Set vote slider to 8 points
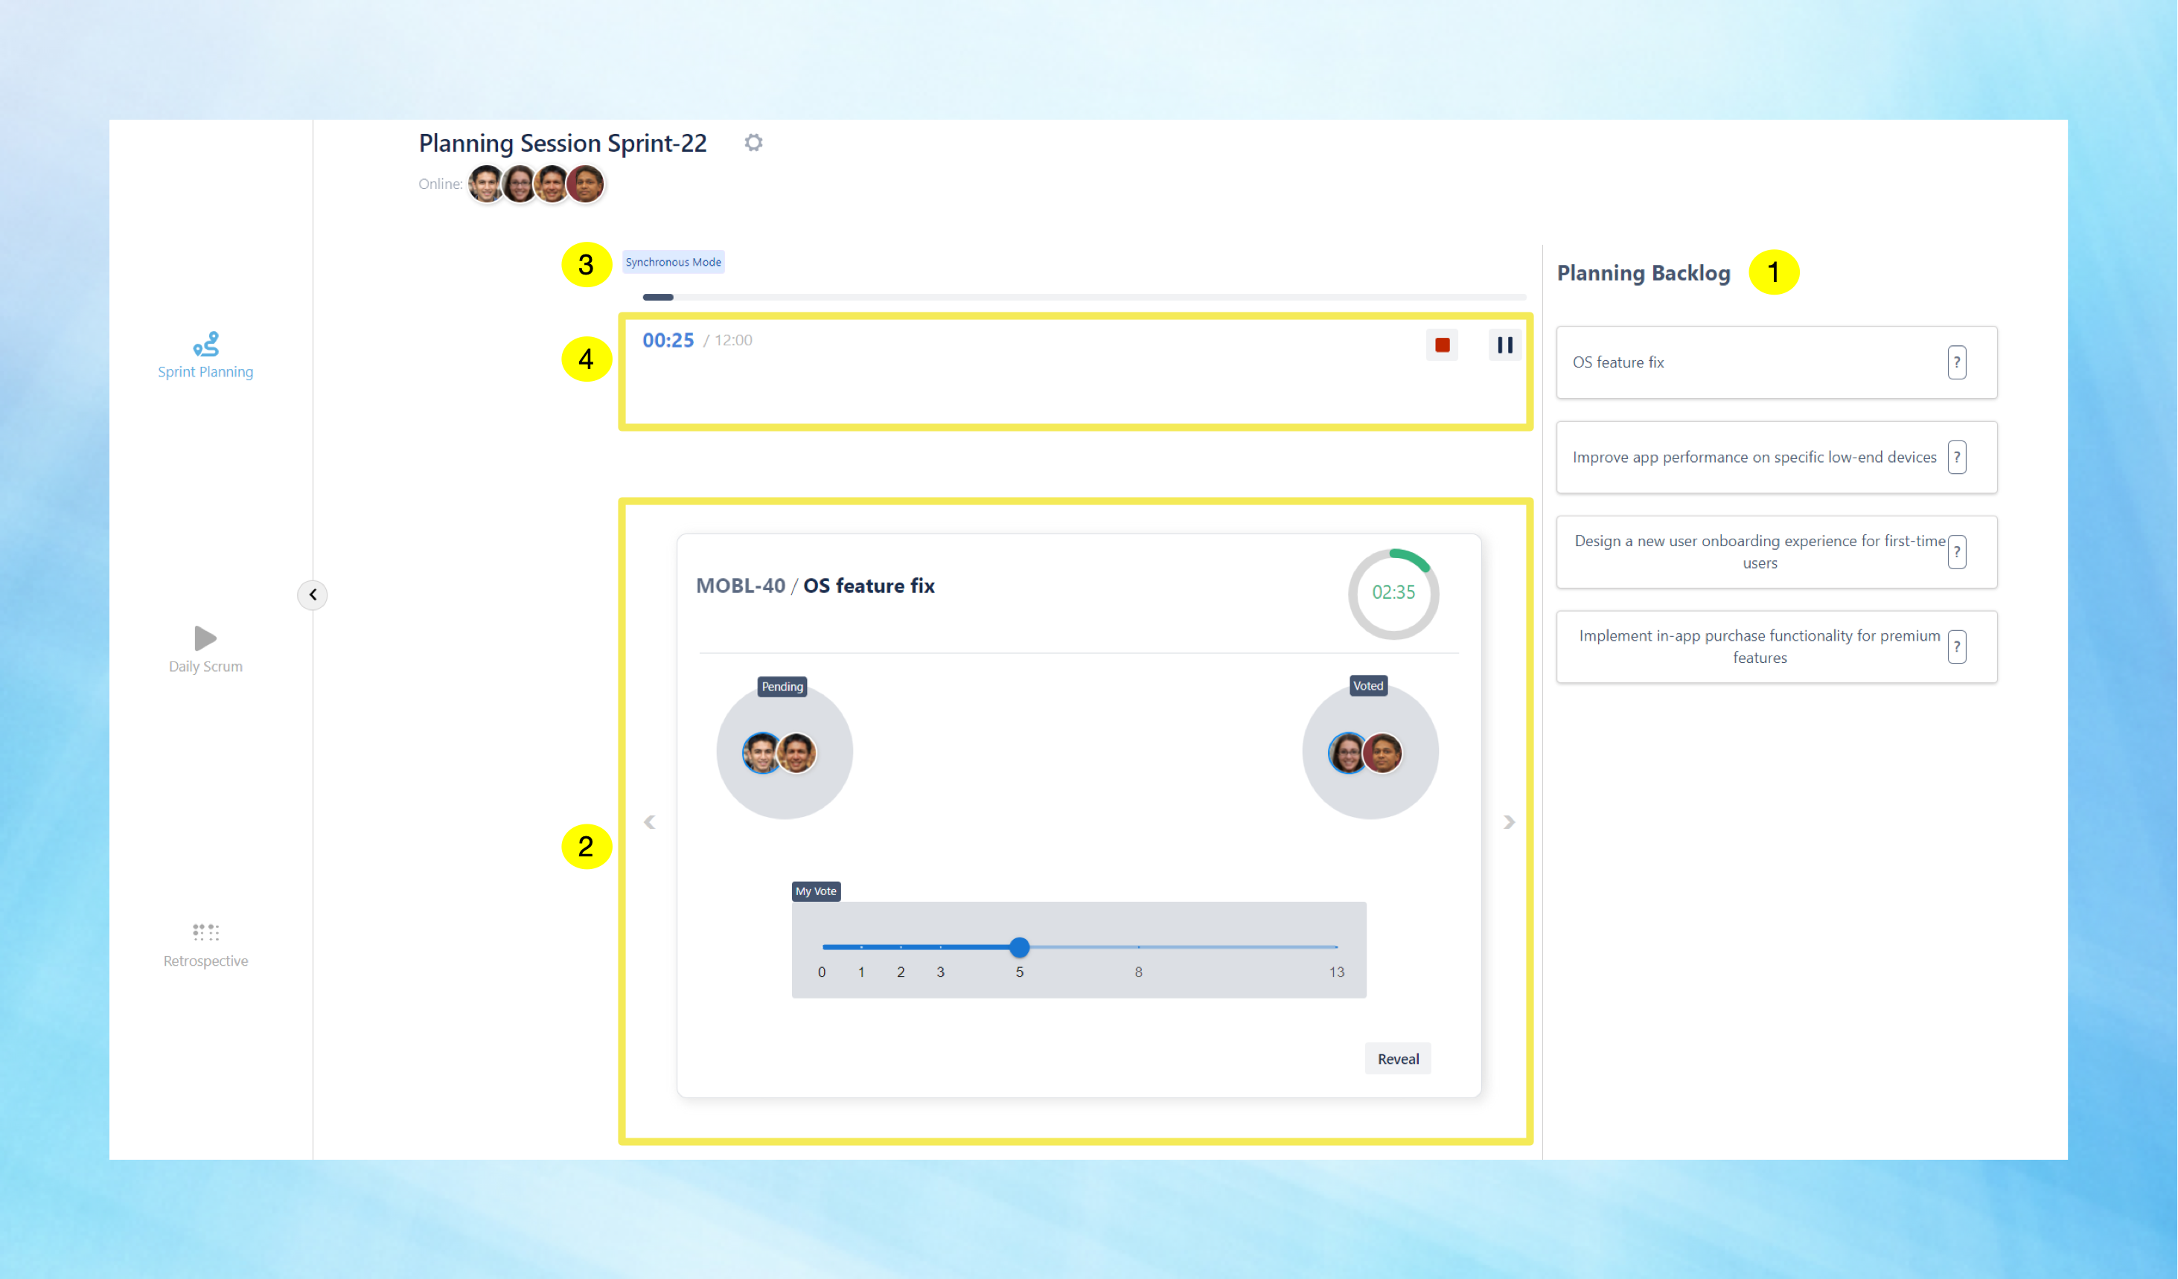 tap(1138, 947)
